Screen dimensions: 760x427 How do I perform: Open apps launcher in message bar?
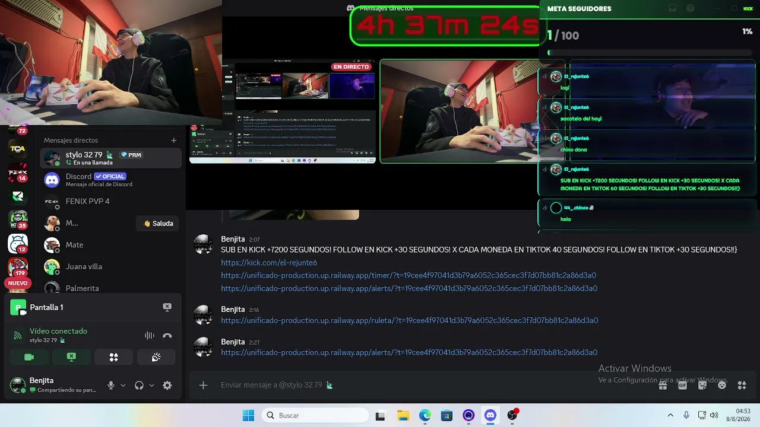point(742,385)
